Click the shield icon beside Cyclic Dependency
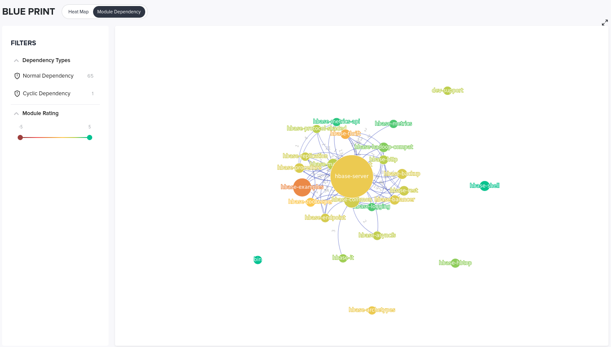Screen dimensions: 611x347 [x=17, y=94]
